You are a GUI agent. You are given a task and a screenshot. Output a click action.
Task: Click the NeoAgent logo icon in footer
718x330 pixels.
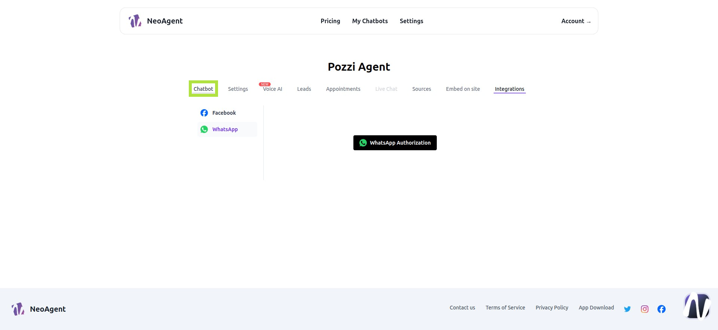tap(18, 309)
